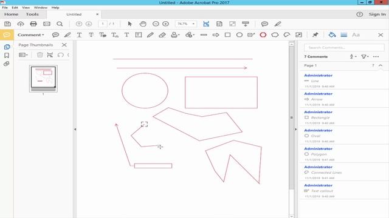Screen dimensions: 389x218
Task: Click the Search Comments field
Action: coord(344,47)
